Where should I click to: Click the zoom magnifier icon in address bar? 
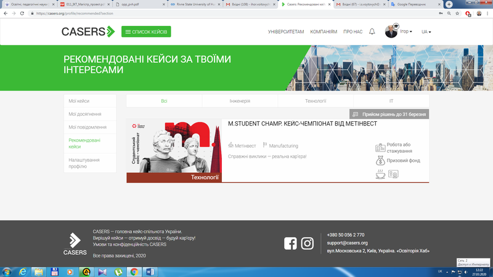(x=449, y=14)
